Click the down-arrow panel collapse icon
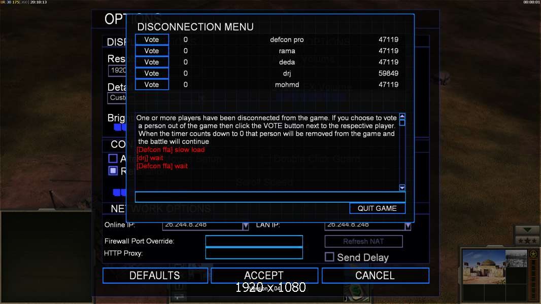 point(527,230)
